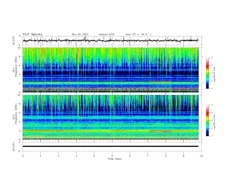227x175 pixels.
Task: Click time axis tick label "8"
Action: (166, 156)
